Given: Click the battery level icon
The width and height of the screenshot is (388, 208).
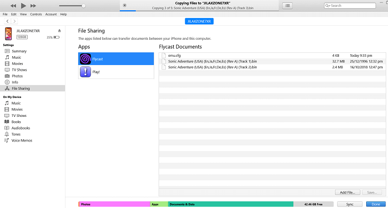Looking at the screenshot, I should click(x=56, y=37).
